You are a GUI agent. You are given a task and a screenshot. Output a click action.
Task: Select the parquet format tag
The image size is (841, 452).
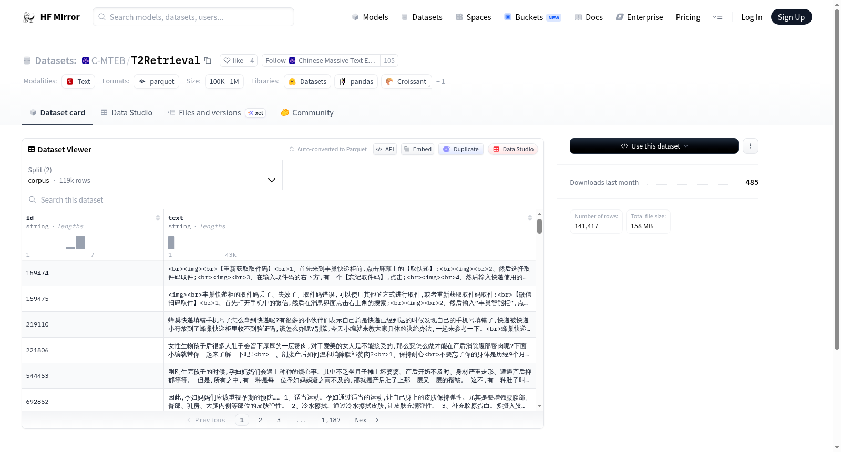click(x=156, y=81)
